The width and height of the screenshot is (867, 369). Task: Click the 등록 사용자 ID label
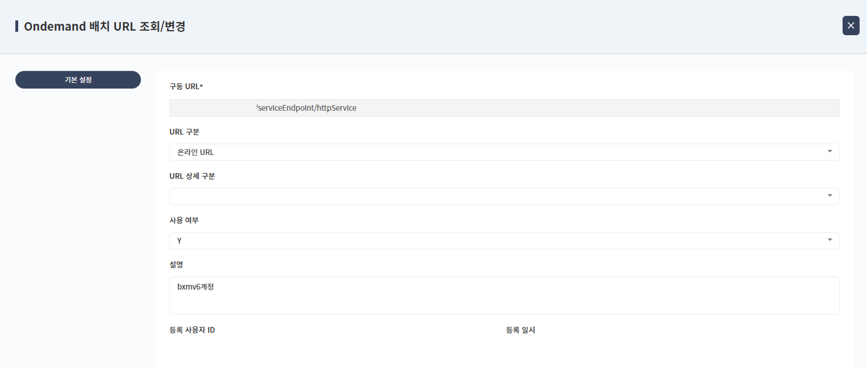coord(192,330)
